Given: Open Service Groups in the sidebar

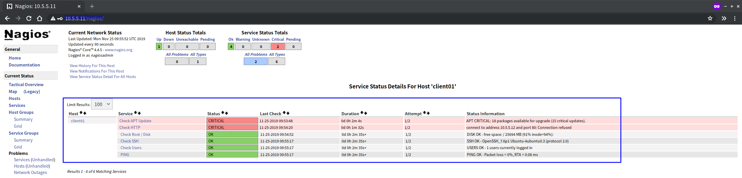Looking at the screenshot, I should [x=23, y=133].
